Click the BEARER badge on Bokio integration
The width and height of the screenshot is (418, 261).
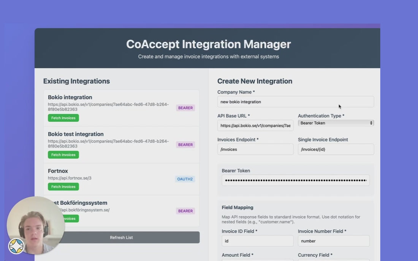[185, 108]
